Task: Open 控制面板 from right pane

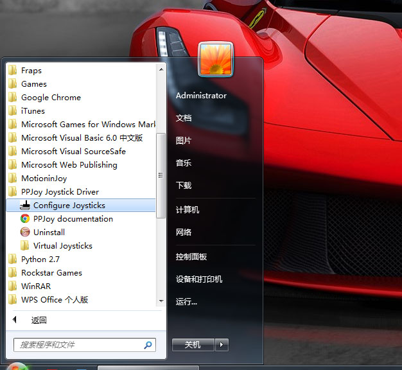Action: point(191,257)
